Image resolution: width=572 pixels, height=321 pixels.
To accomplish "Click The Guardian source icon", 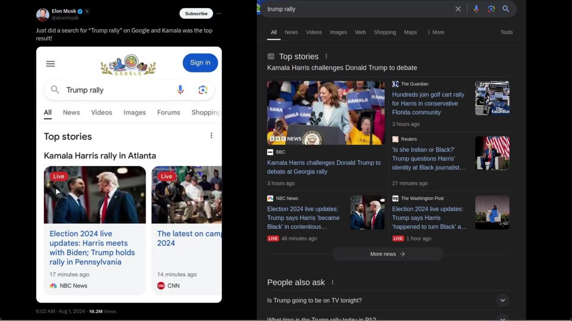I will pos(395,84).
